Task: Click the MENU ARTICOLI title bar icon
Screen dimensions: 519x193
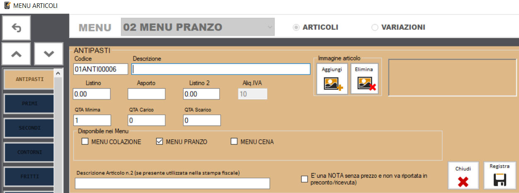Action: (7, 6)
